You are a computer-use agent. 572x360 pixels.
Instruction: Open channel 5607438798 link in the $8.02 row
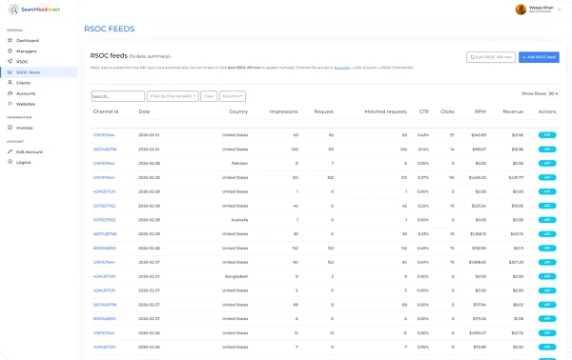(x=105, y=305)
